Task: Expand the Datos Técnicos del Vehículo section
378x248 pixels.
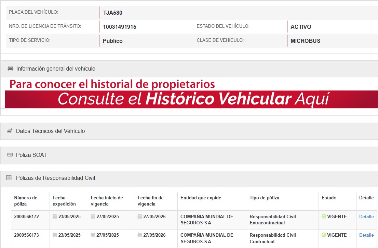Action: coord(50,131)
